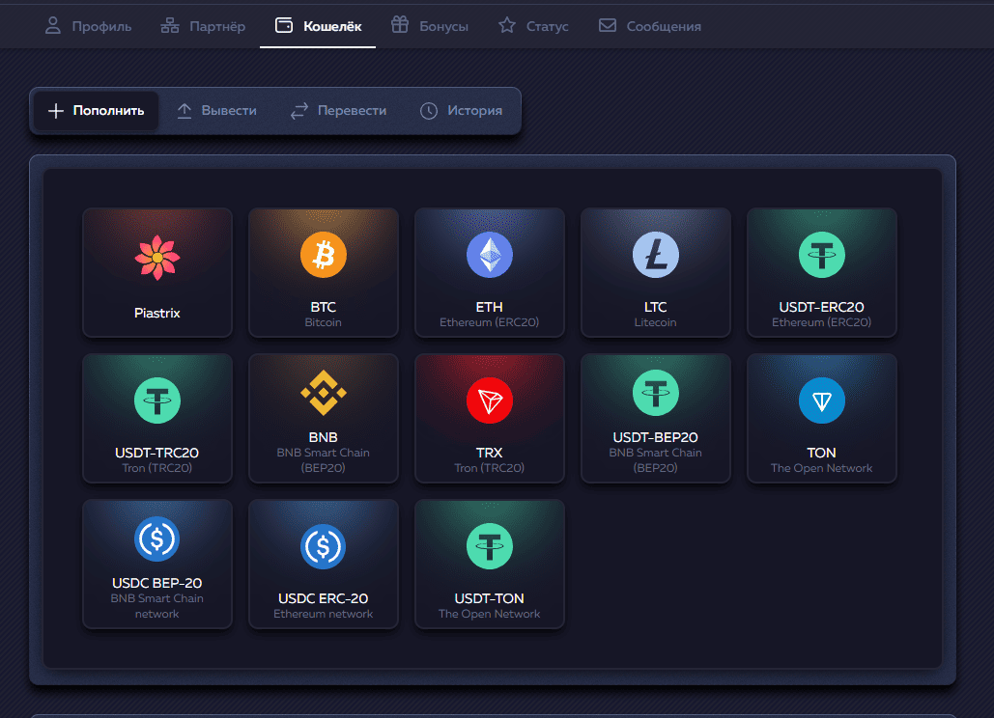The image size is (994, 718).
Task: Click the USDT-ERC20 label text
Action: [x=821, y=307]
